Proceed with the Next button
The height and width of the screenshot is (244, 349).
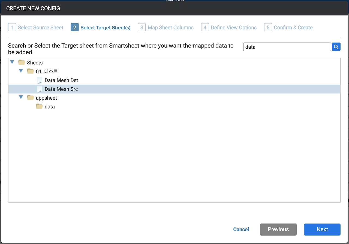pyautogui.click(x=322, y=230)
